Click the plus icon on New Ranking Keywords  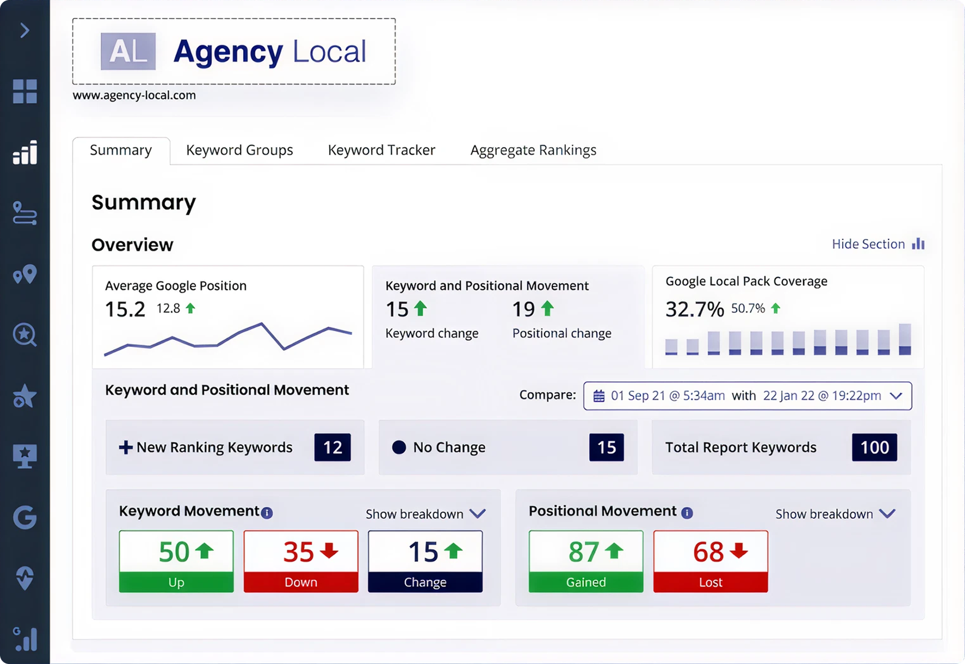126,447
